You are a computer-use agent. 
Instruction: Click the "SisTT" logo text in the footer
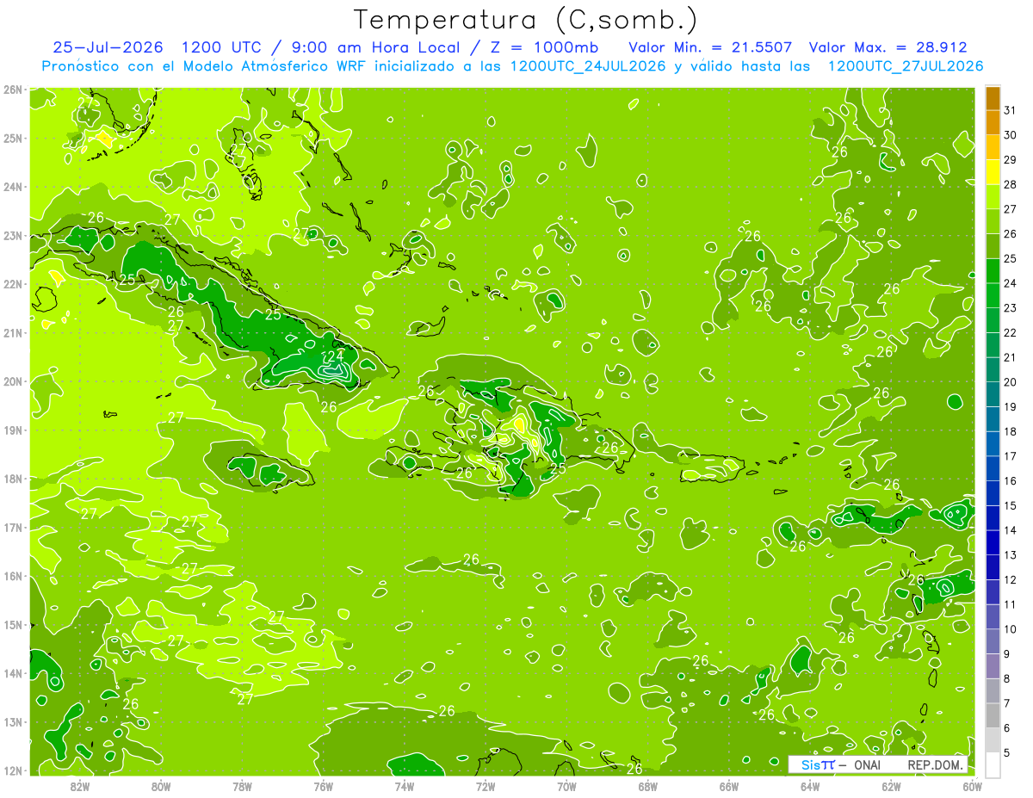pos(817,765)
